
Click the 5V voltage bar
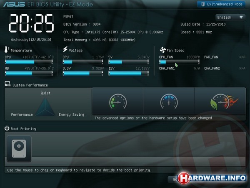click(128, 62)
